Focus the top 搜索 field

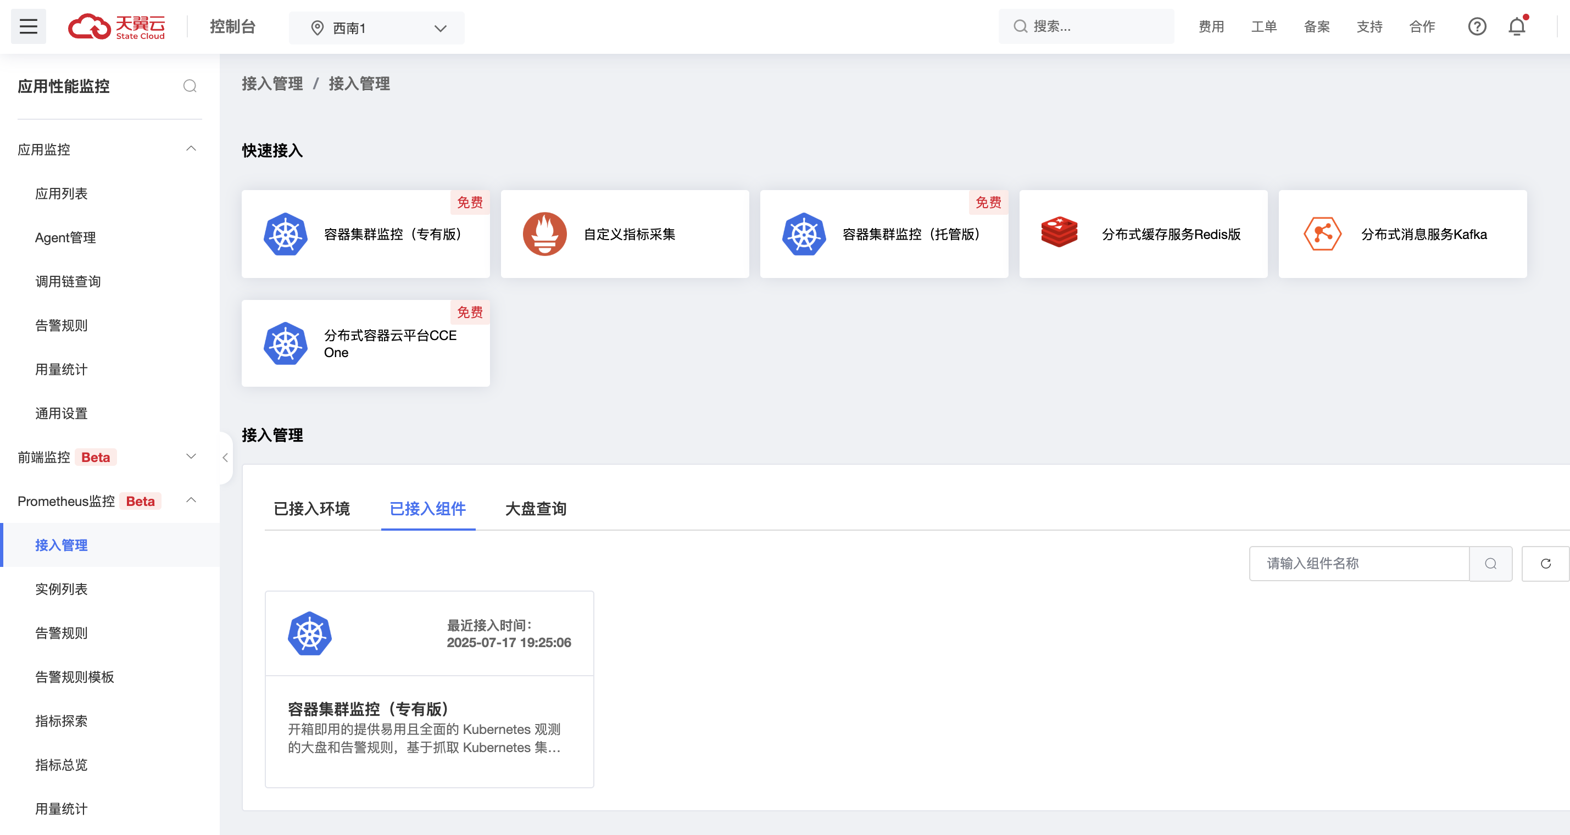(1086, 26)
